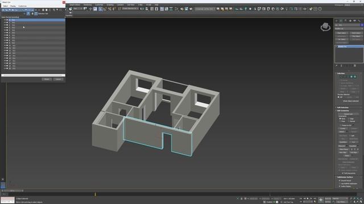364x204 pixels.
Task: Click the Align tool in main toolbar
Action: 147,9
